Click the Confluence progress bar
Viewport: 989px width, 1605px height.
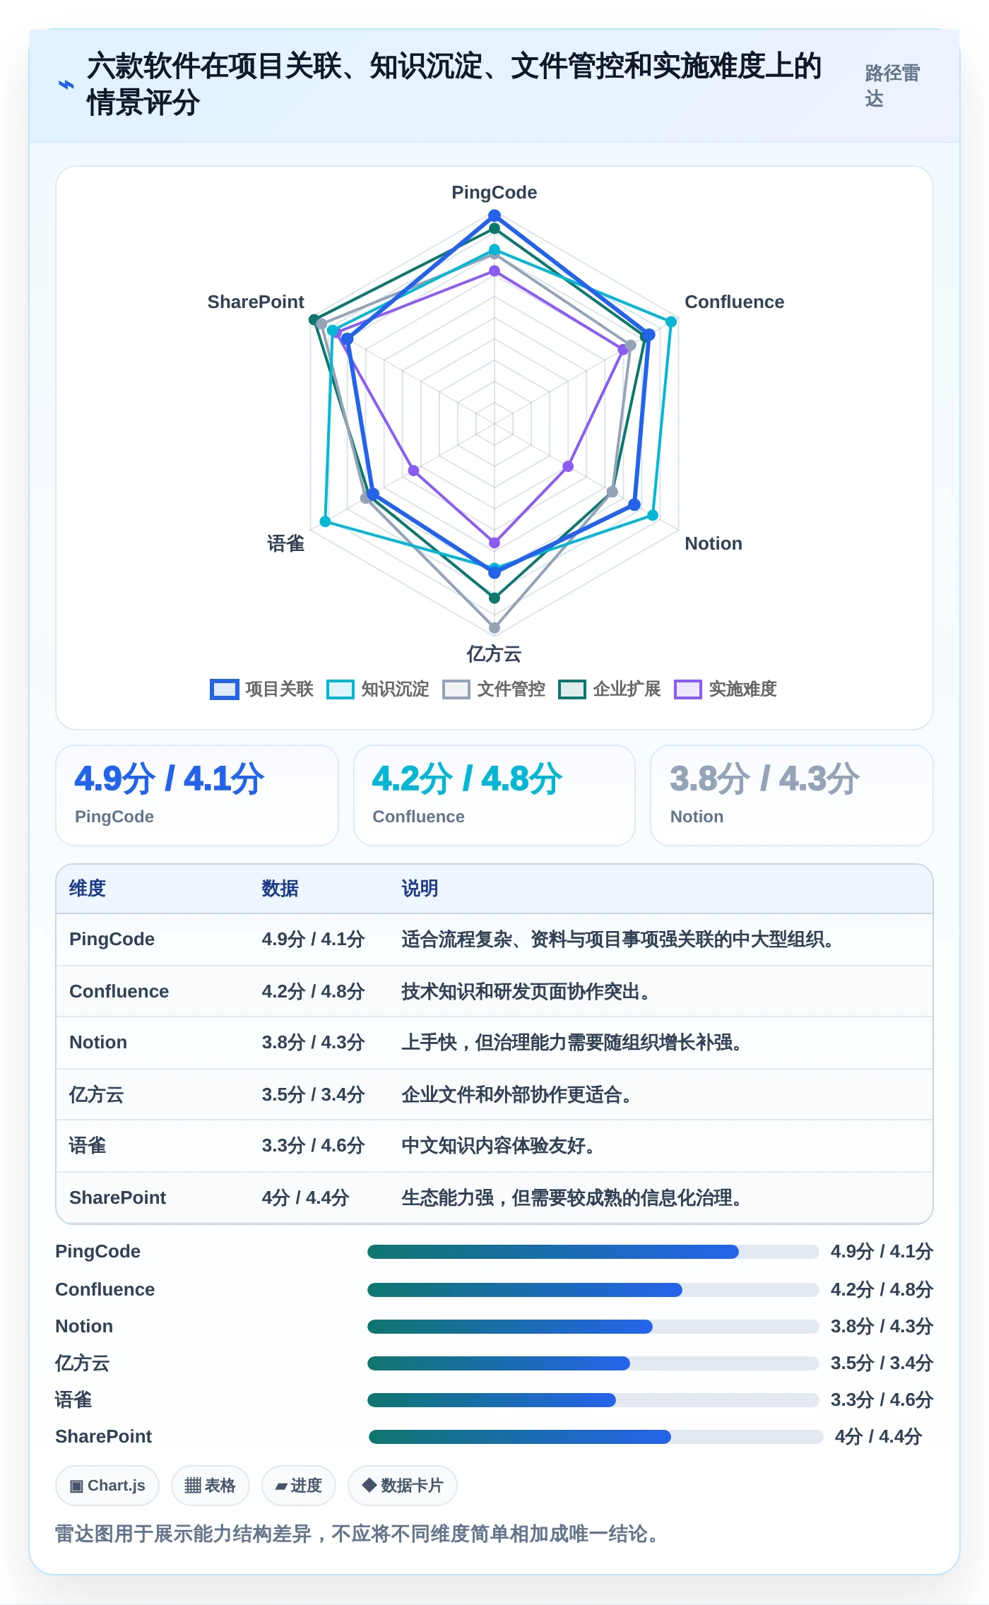pos(593,1290)
